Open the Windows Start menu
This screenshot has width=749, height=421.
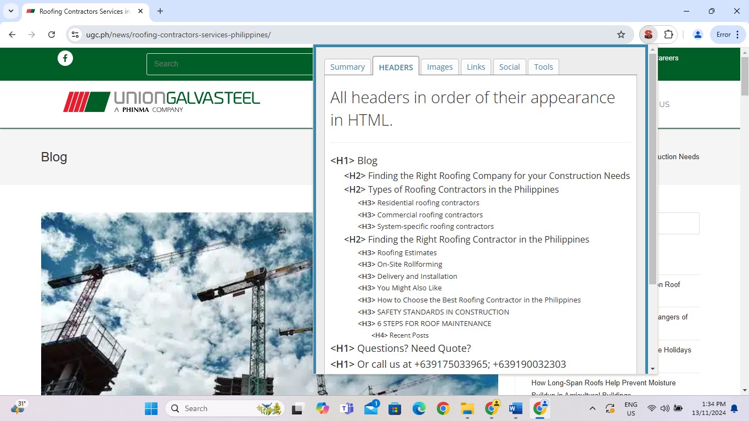151,408
